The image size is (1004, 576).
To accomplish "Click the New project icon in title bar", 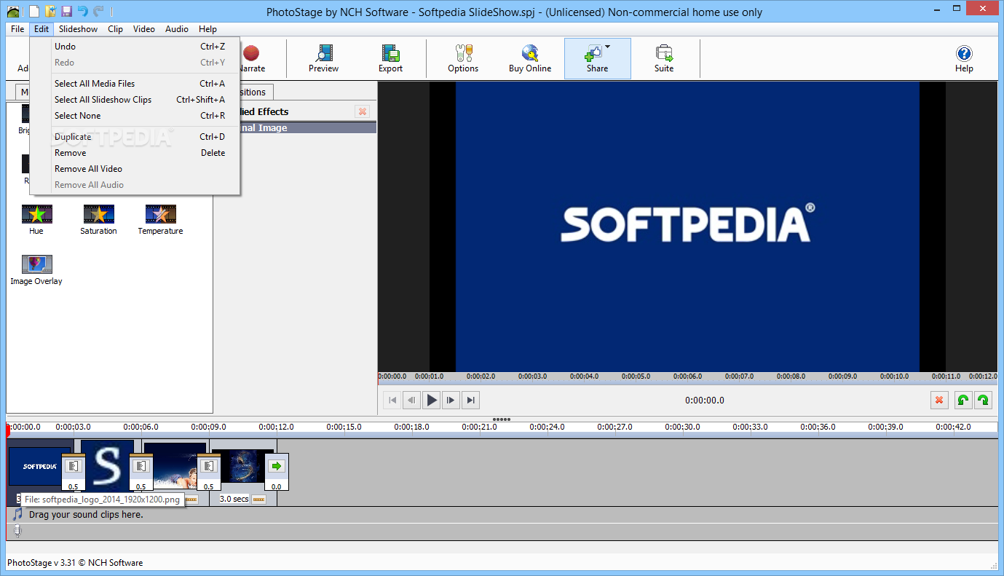I will tap(33, 11).
